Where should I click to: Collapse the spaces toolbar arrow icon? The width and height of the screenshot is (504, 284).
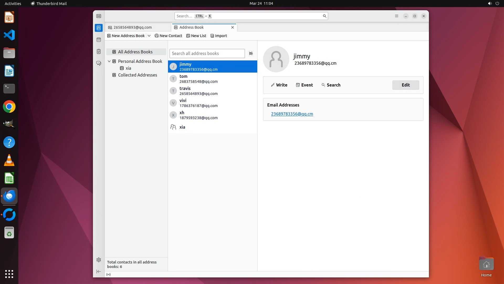pos(99,271)
